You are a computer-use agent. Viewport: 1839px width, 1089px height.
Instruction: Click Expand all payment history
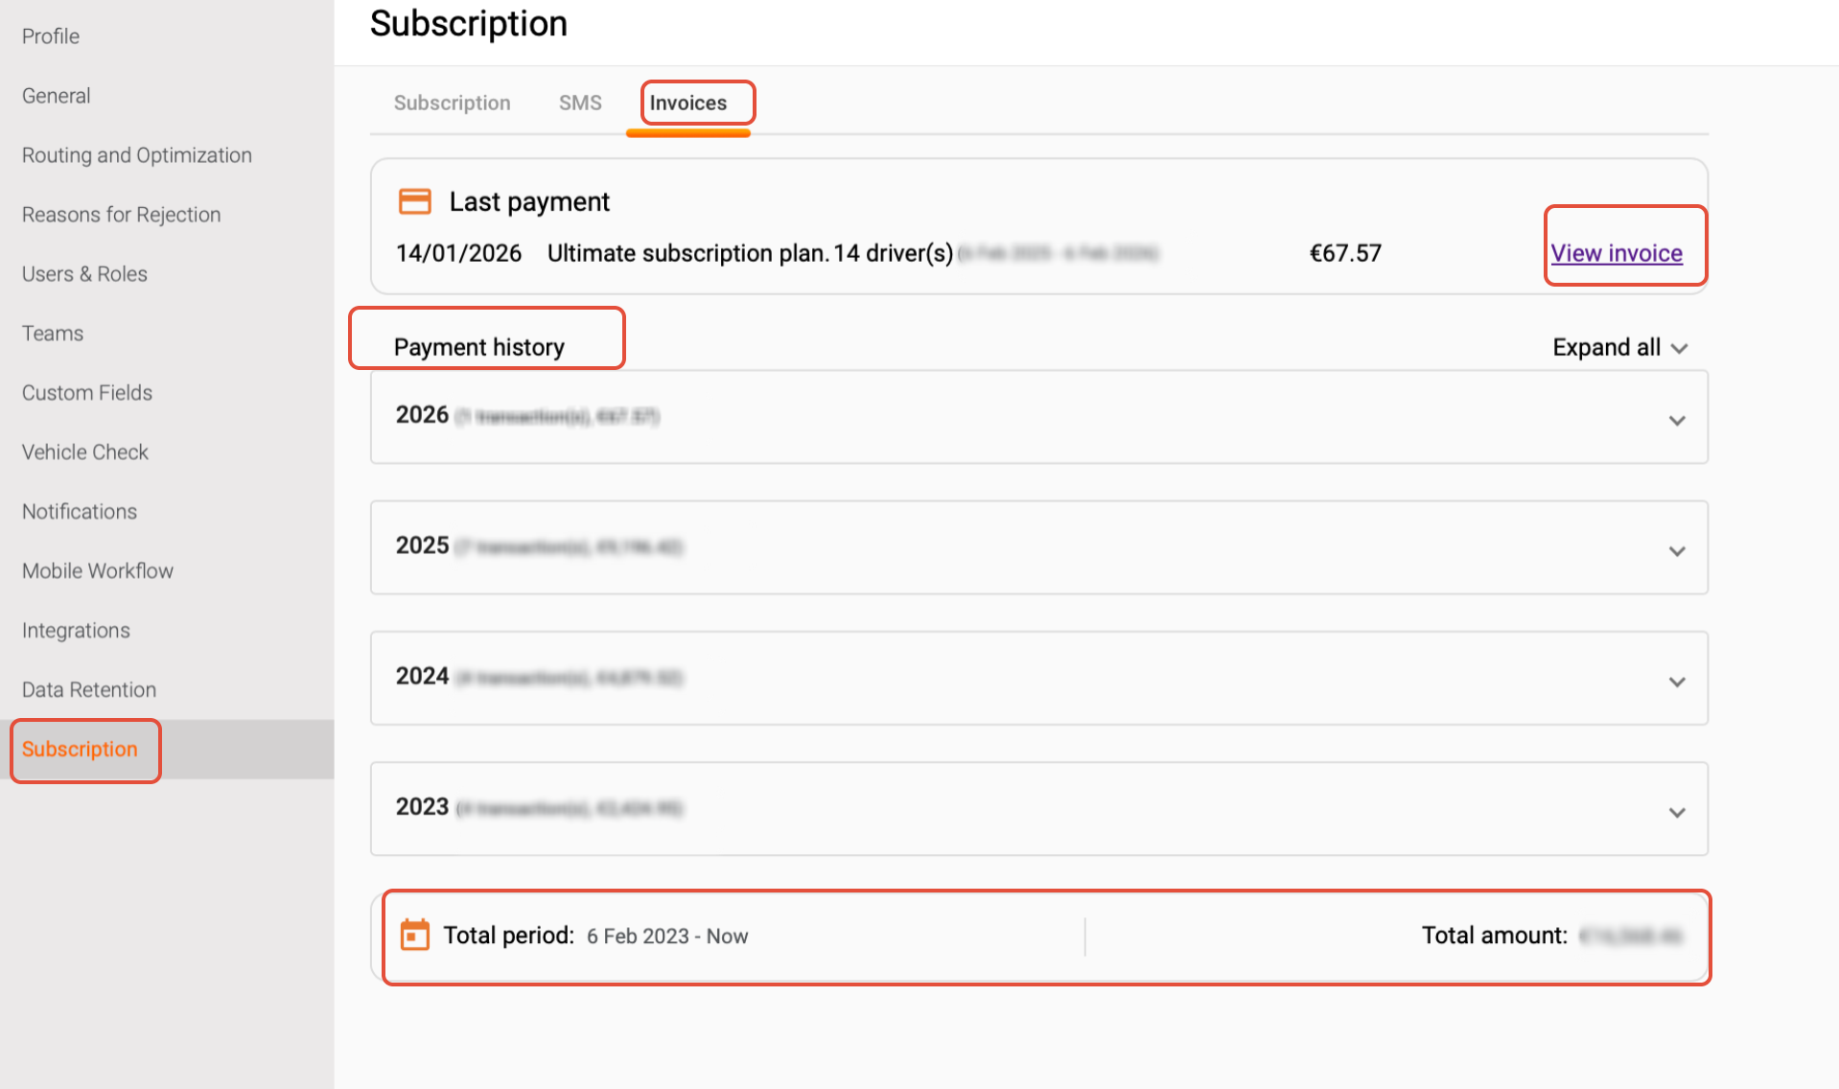coord(1618,347)
